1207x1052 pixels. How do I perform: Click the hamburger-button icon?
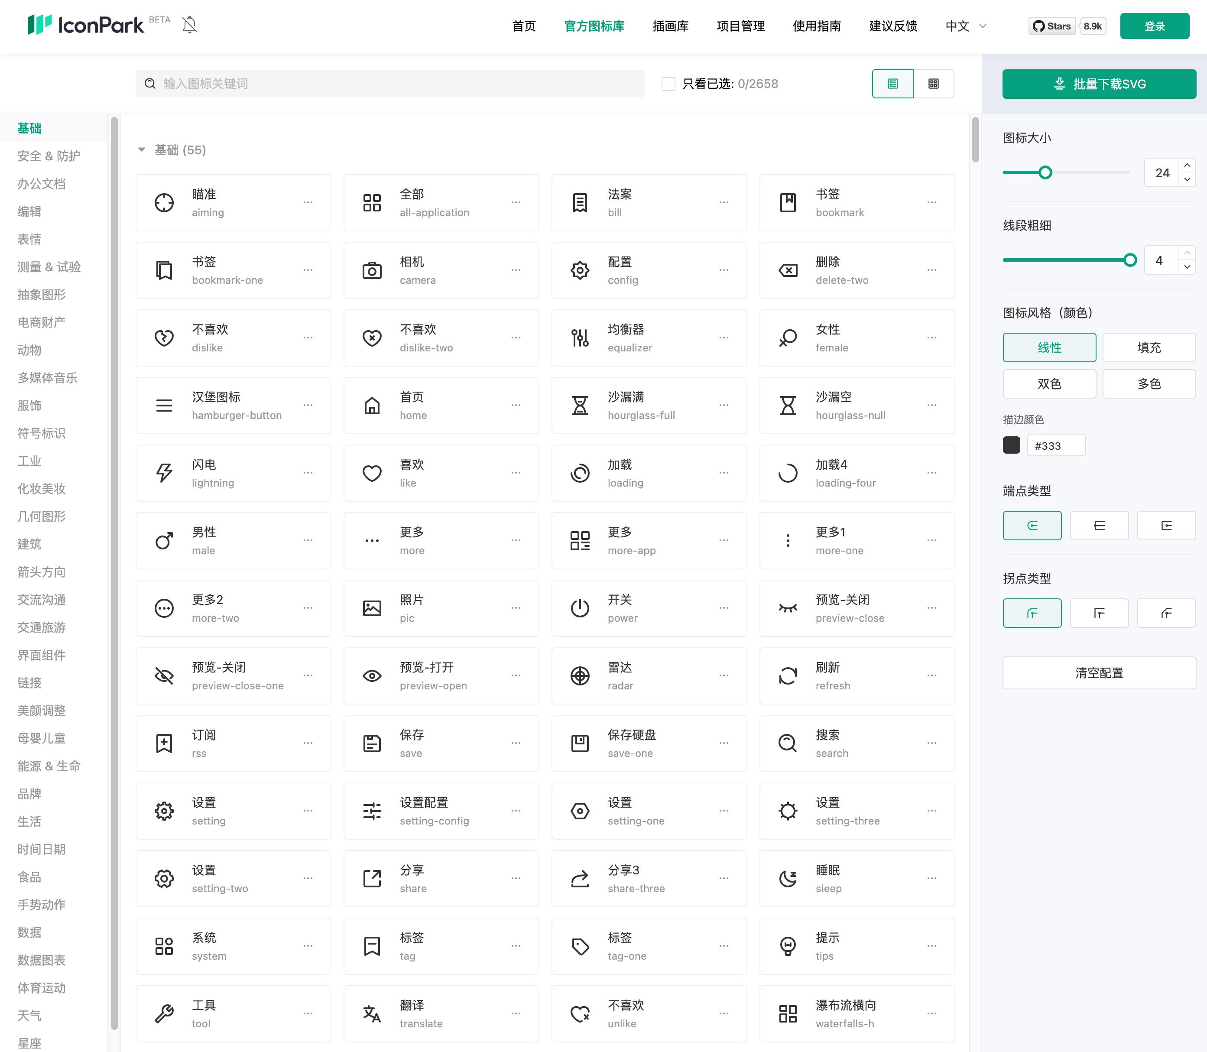coord(164,405)
